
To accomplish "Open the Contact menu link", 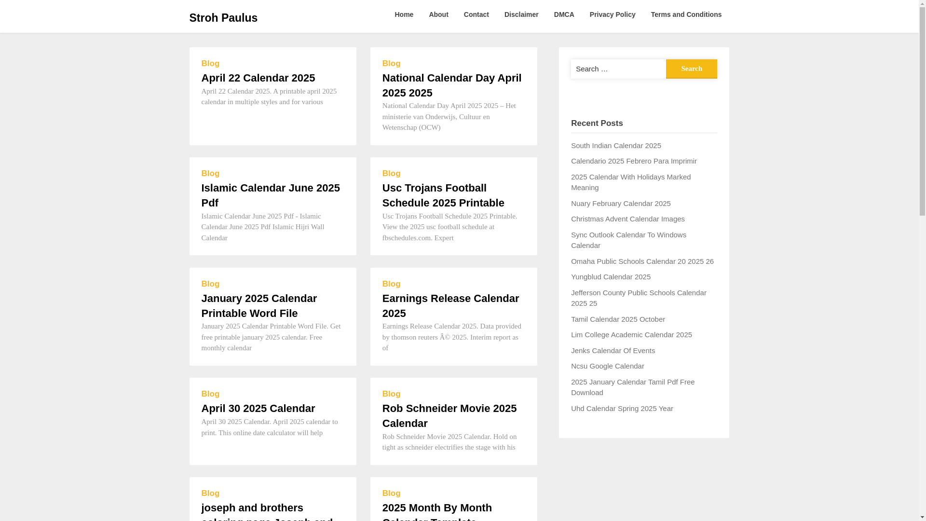I will [x=476, y=14].
